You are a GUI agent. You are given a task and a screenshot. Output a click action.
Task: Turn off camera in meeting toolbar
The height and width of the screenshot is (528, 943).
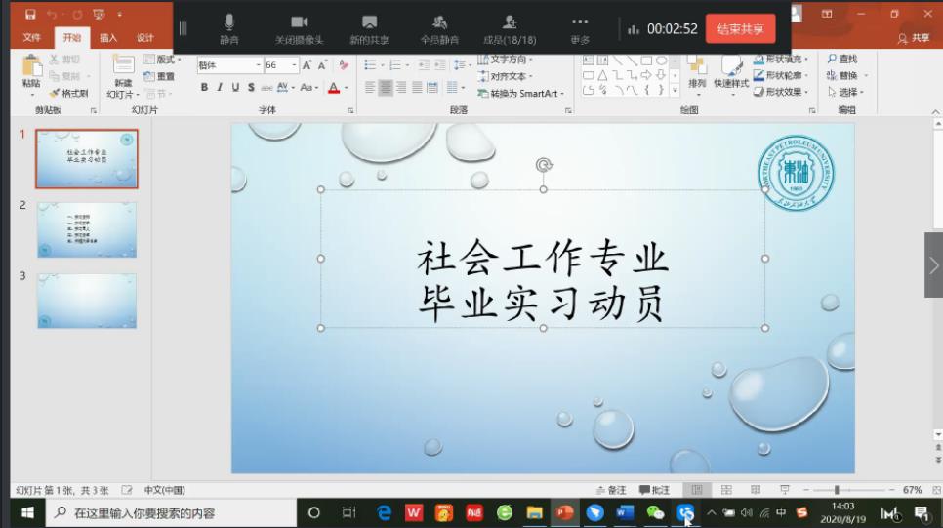coord(299,27)
